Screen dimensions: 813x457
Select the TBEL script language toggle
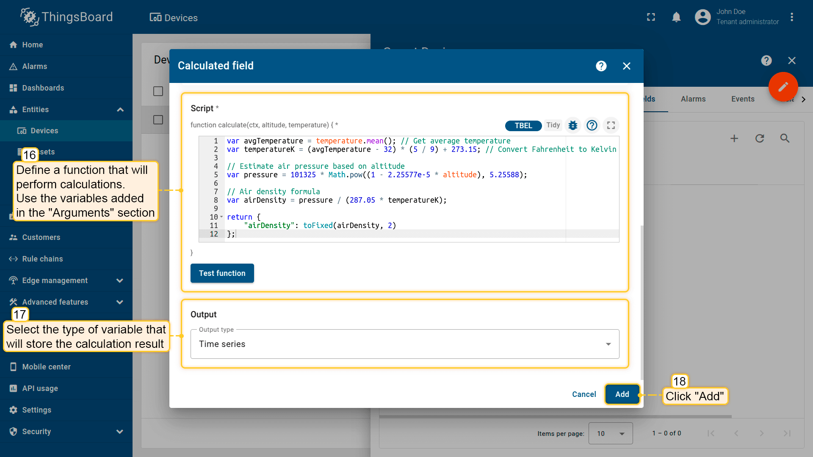523,126
